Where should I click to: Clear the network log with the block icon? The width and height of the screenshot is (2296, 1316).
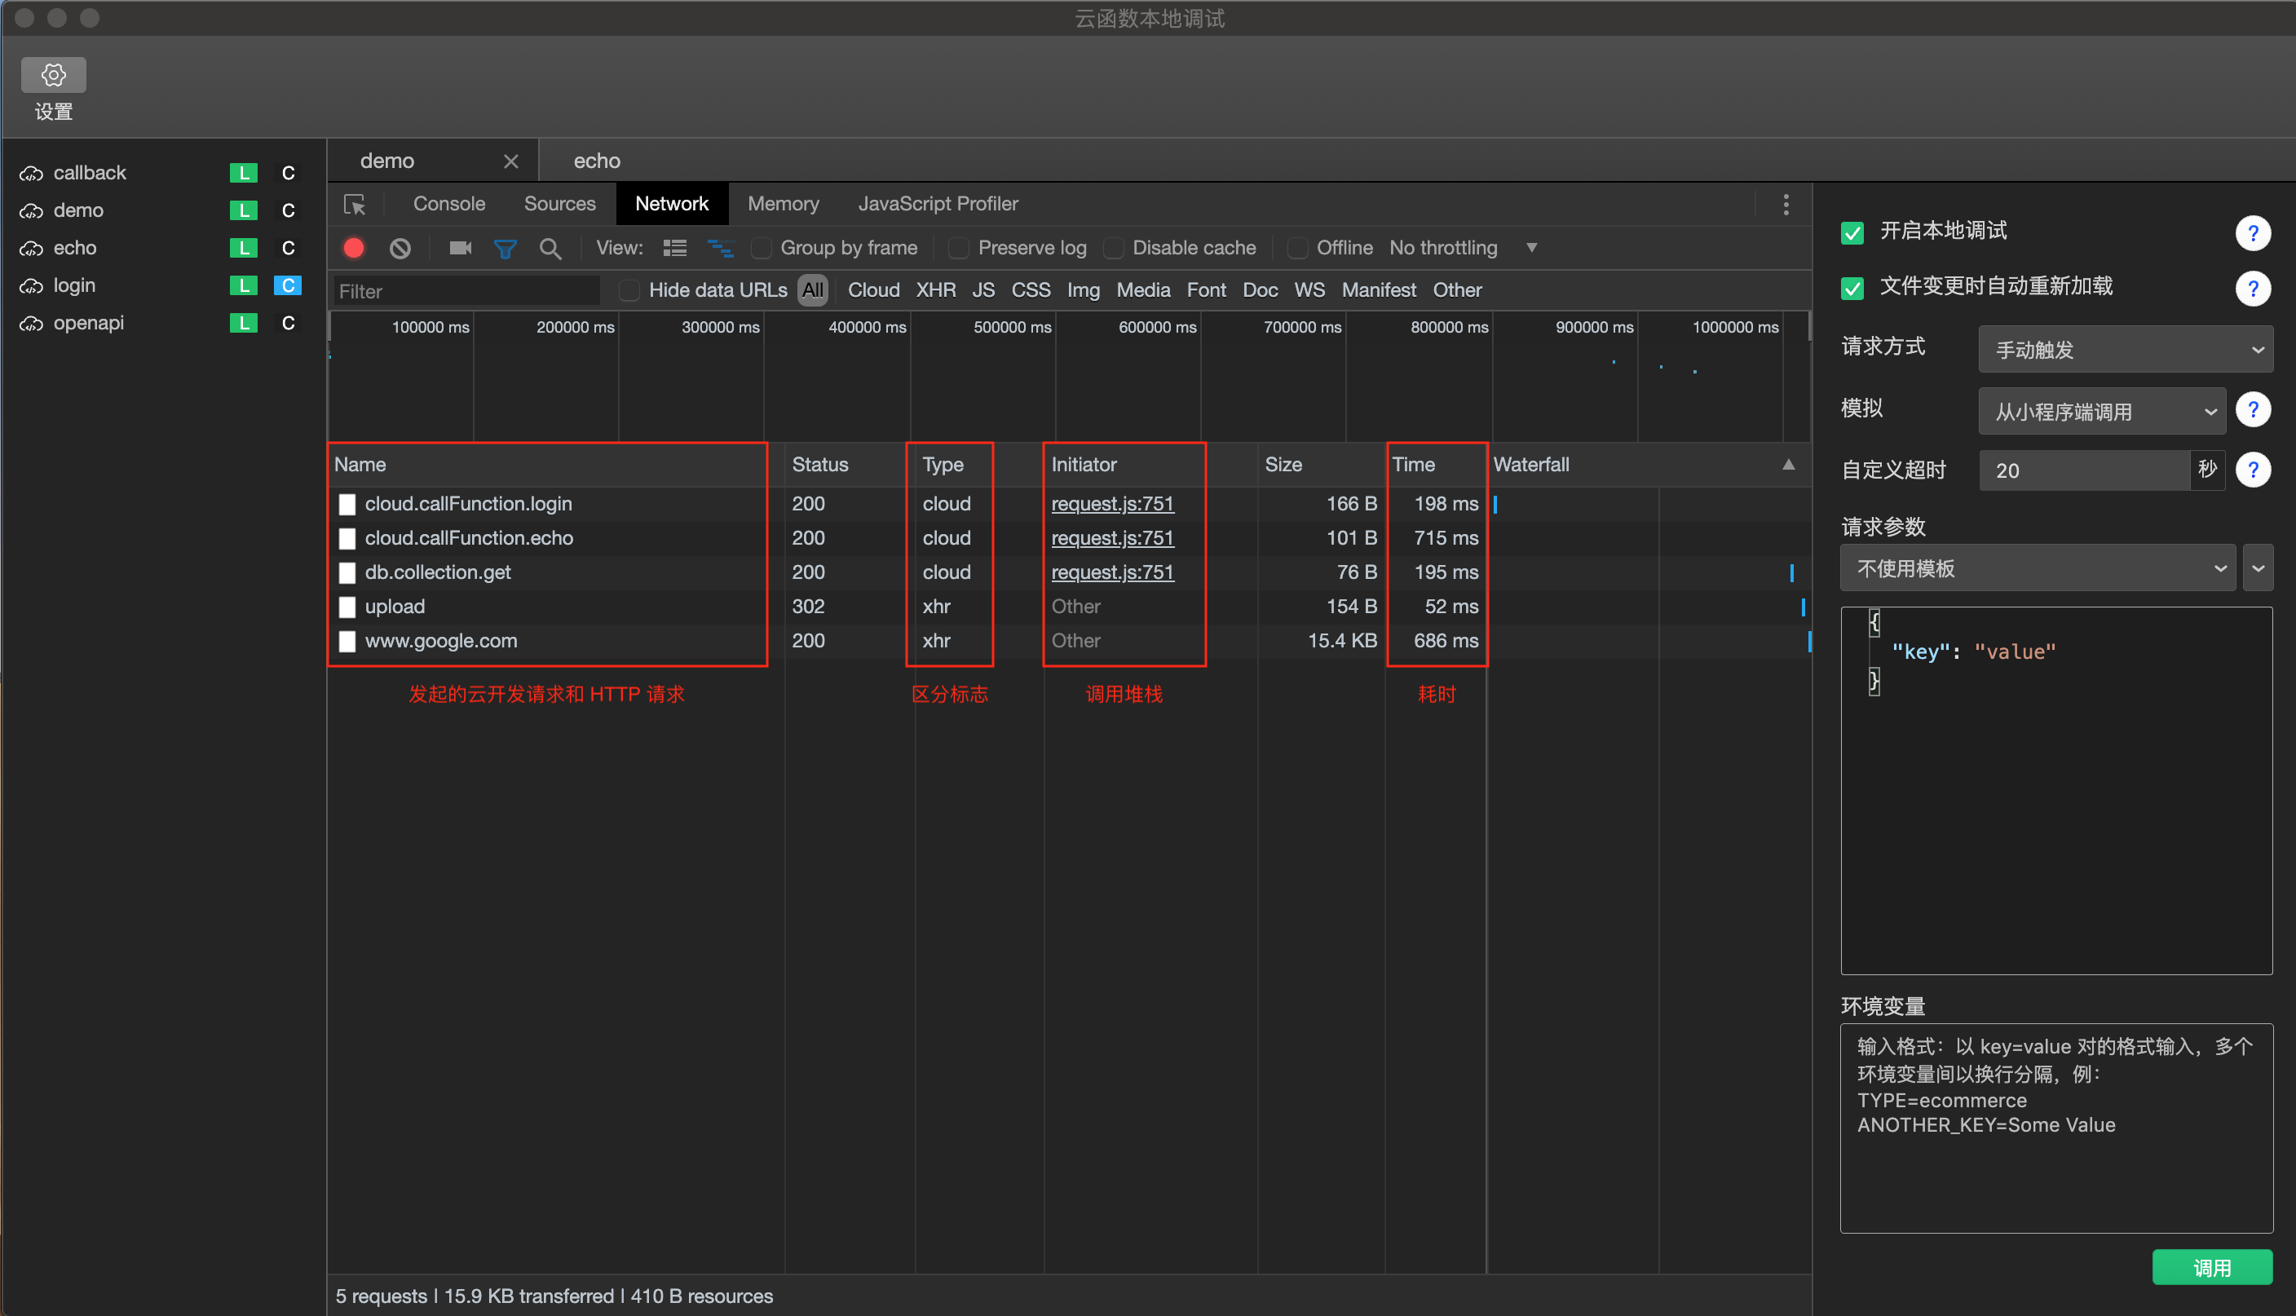400,248
